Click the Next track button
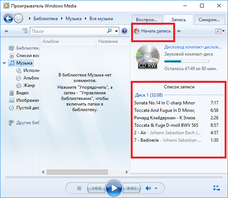Viewport: 228px width, 198px height. pos(132,188)
